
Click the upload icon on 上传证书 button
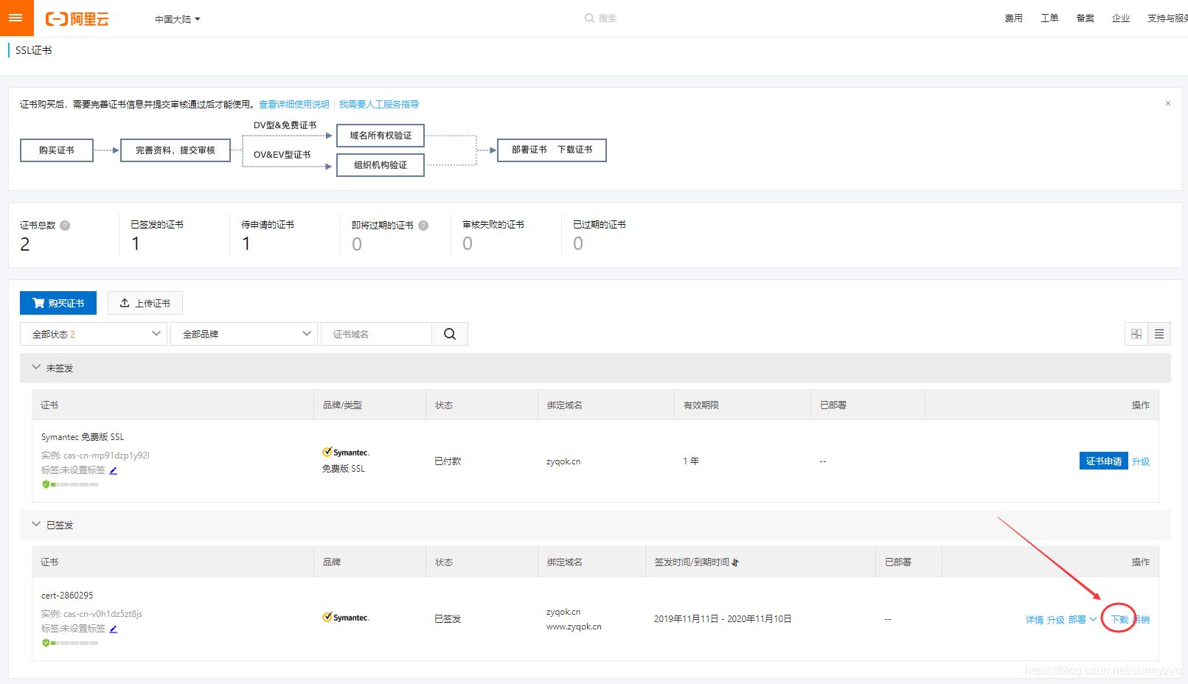(x=125, y=302)
